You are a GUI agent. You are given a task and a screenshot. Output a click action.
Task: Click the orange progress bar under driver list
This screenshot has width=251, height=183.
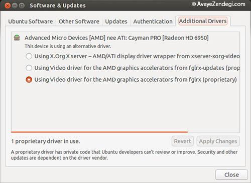pos(99,132)
